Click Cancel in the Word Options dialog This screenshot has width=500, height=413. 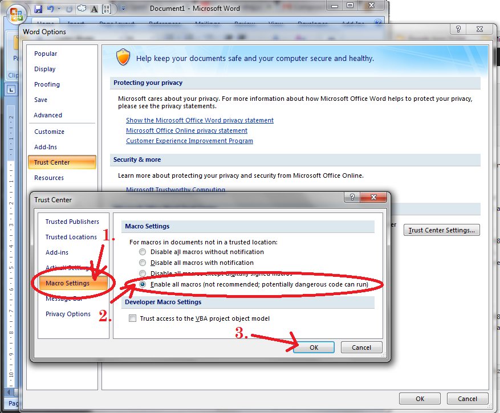[468, 399]
